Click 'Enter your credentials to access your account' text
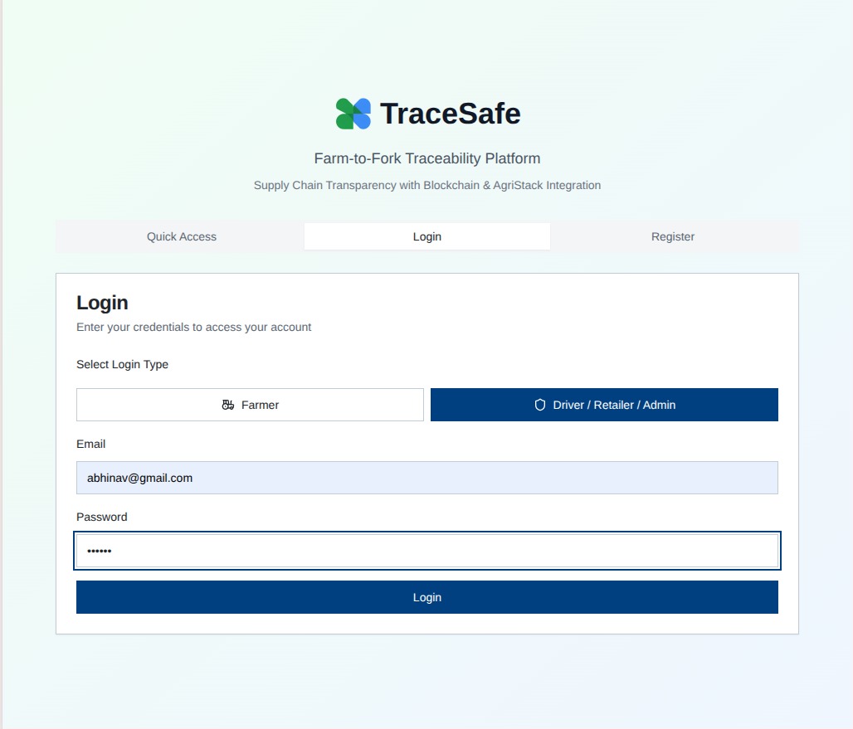Screen dimensions: 853x729 [x=193, y=328]
